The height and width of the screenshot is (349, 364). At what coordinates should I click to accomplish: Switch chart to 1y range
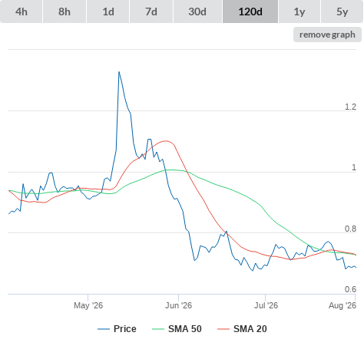tap(299, 12)
